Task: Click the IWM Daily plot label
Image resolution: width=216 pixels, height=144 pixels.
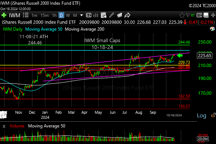Action: coord(13,29)
